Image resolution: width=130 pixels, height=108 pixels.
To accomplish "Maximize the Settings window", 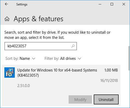I will (x=112, y=4).
